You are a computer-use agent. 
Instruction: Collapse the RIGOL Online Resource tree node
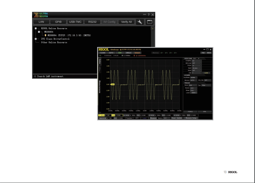pyautogui.click(x=36, y=28)
